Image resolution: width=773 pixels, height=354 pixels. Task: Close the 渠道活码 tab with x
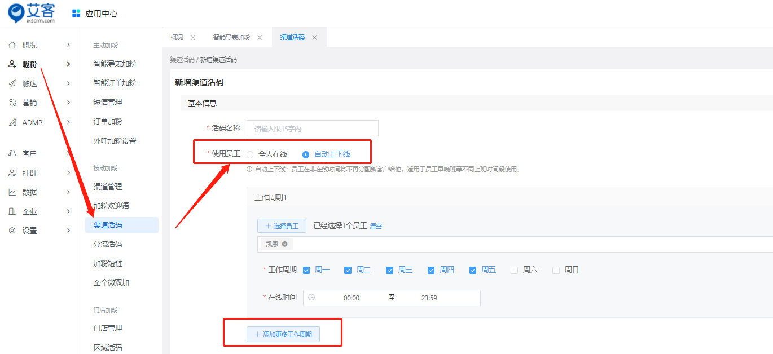(314, 37)
